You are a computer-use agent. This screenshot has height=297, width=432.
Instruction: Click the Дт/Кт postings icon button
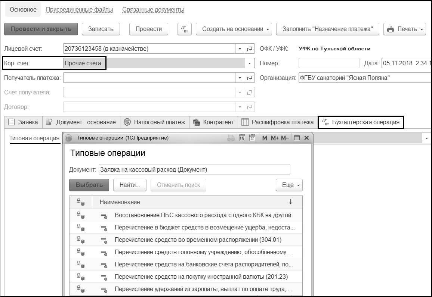[x=185, y=29]
